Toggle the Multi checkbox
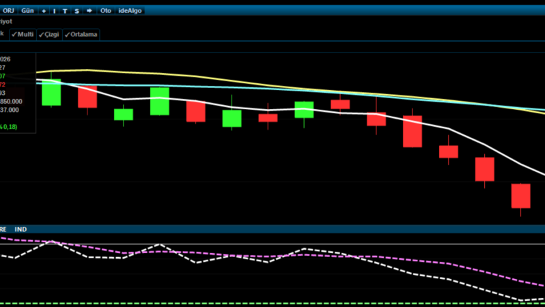The image size is (545, 307). [x=23, y=34]
